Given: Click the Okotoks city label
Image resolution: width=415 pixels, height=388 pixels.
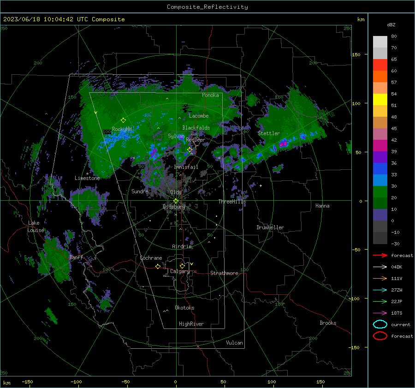Looking at the screenshot, I should (184, 308).
